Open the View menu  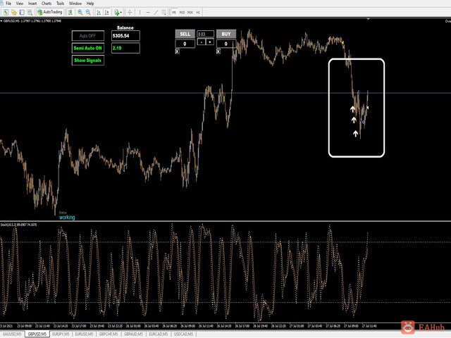pos(20,4)
